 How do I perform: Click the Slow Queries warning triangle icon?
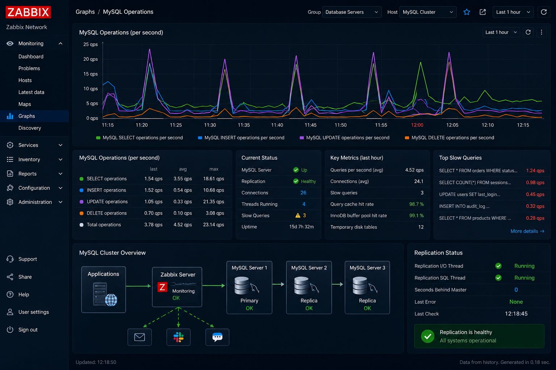pos(298,215)
